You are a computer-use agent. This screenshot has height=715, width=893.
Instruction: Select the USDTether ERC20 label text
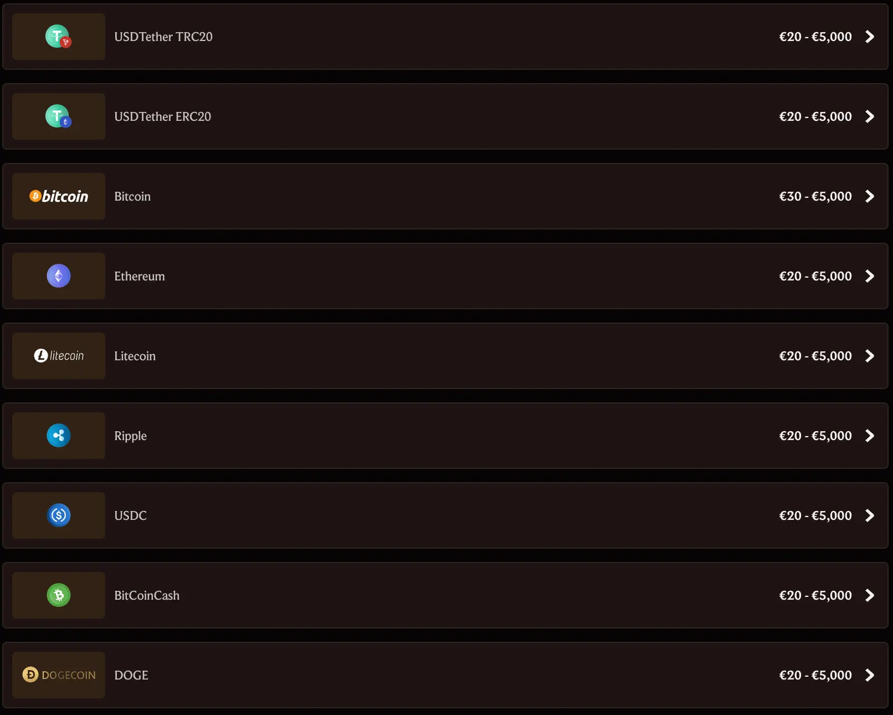163,116
